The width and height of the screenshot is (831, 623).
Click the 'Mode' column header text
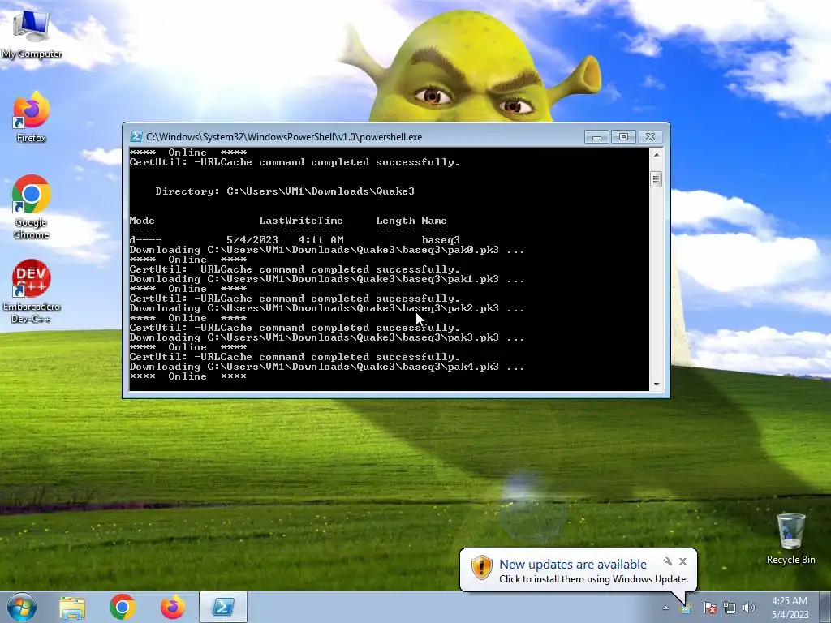(142, 221)
